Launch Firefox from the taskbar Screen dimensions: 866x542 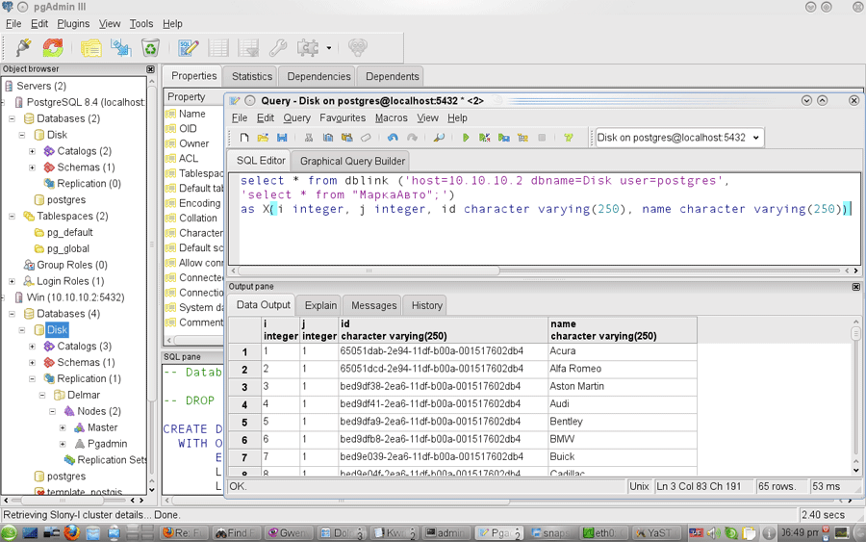click(x=72, y=532)
